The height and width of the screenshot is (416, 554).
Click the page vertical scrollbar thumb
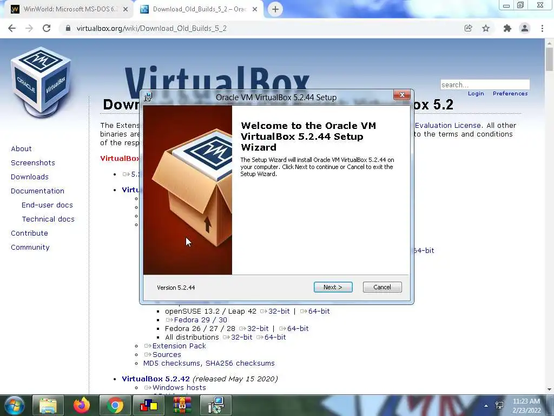click(x=549, y=59)
